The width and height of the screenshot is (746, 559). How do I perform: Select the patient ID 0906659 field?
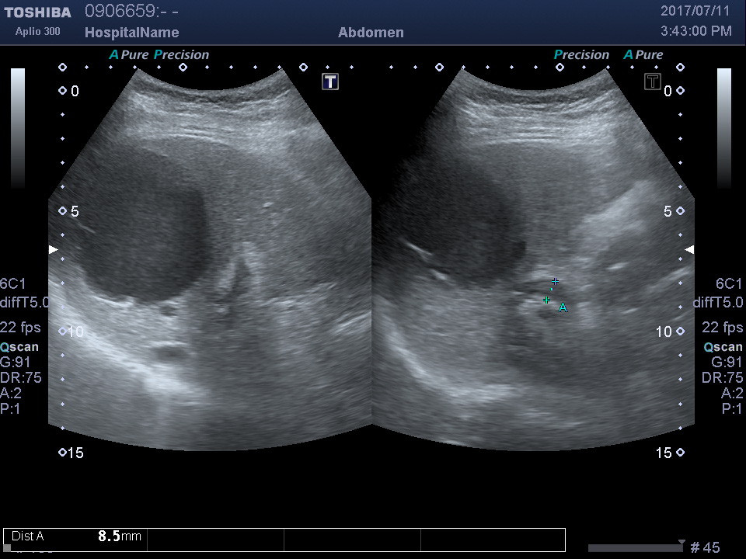click(x=122, y=11)
